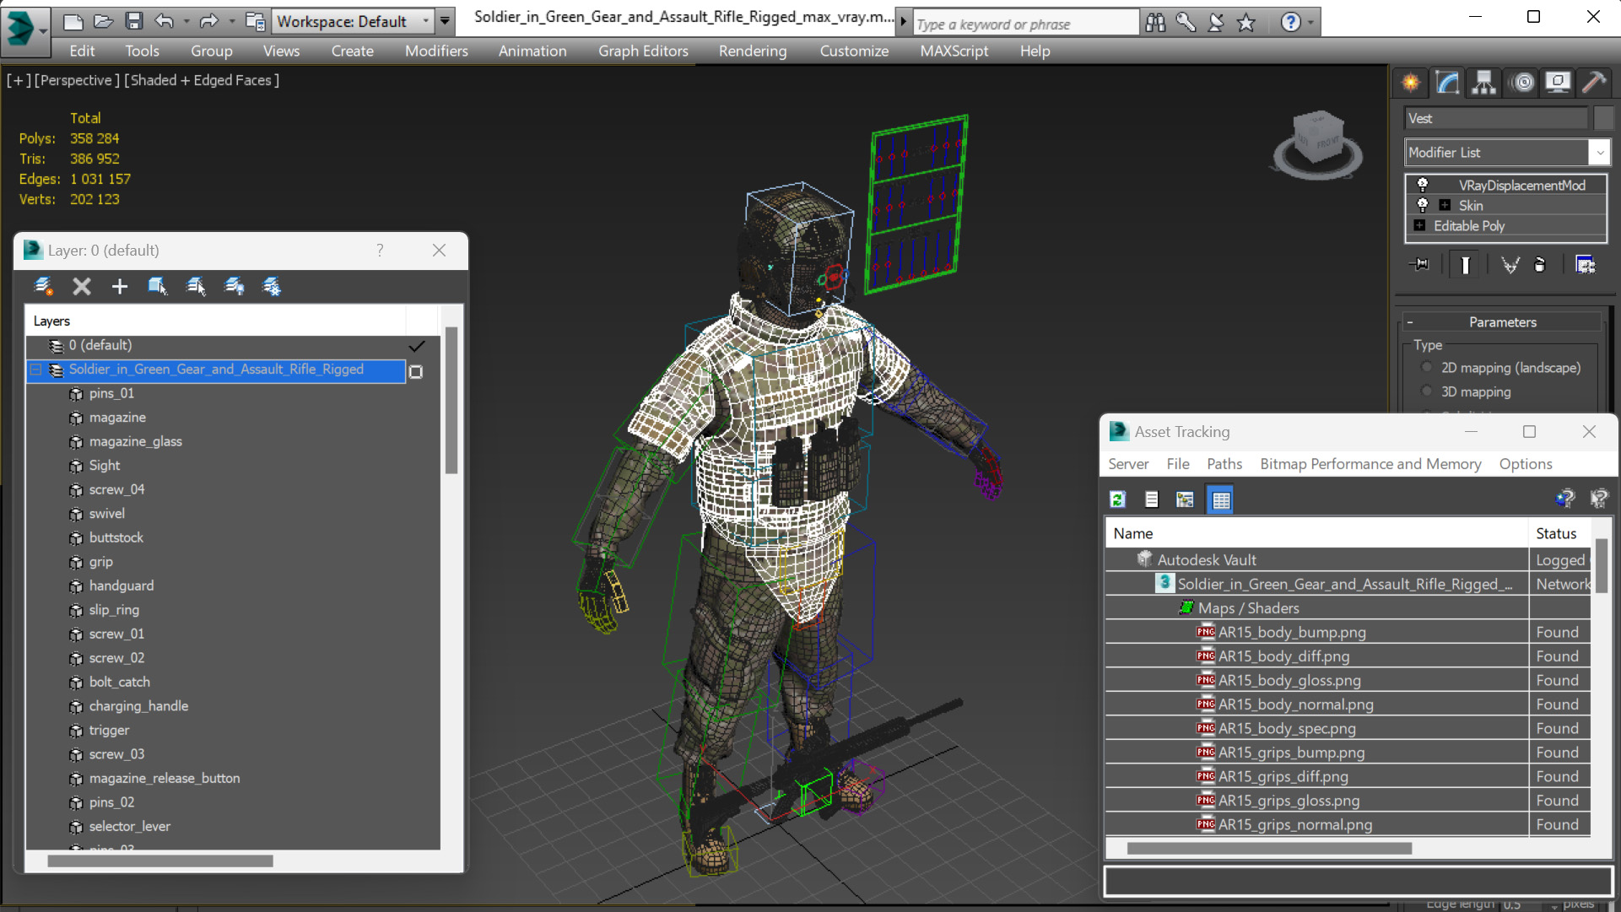The width and height of the screenshot is (1621, 912).
Task: Open the Modifier List dropdown
Action: click(1599, 153)
